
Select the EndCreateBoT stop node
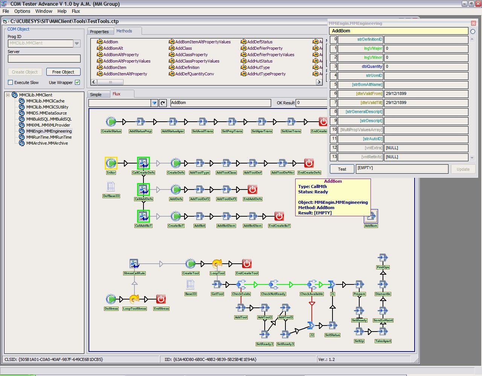point(279,216)
